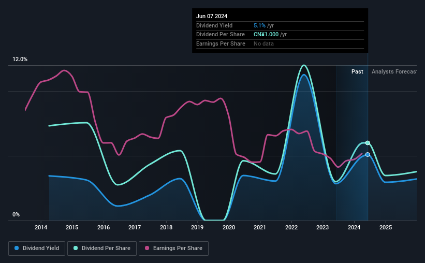Click the CN¥1.000 Dividend Per Share value

click(266, 35)
